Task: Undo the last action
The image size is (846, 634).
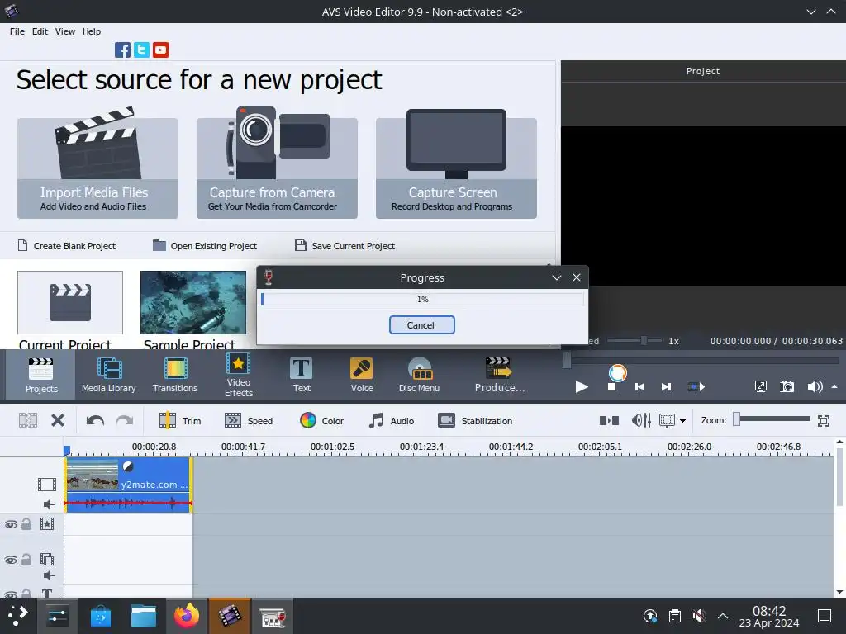Action: pyautogui.click(x=96, y=420)
